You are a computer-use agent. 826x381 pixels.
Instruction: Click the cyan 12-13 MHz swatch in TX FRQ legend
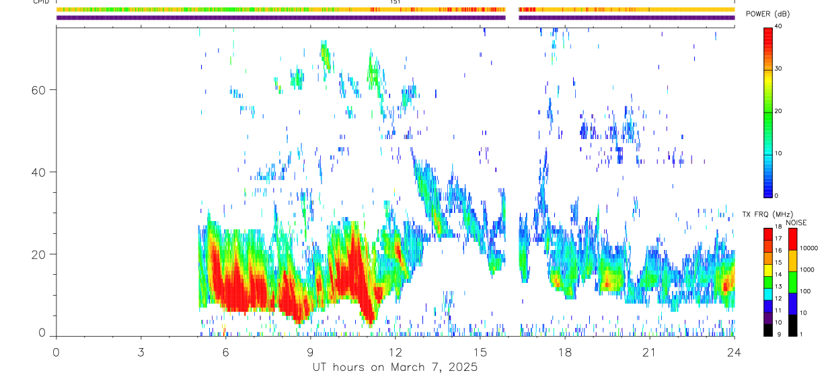point(768,294)
